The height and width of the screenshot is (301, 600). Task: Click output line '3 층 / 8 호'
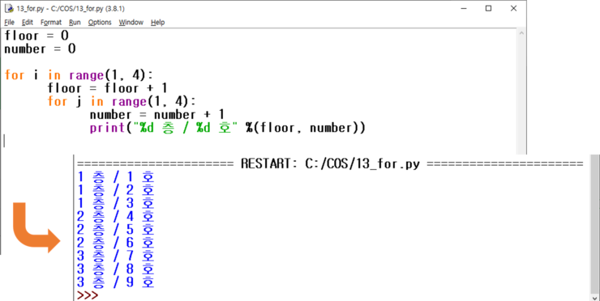click(x=116, y=269)
